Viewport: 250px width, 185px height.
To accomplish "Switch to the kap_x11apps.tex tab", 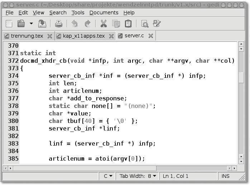I will coord(83,36).
